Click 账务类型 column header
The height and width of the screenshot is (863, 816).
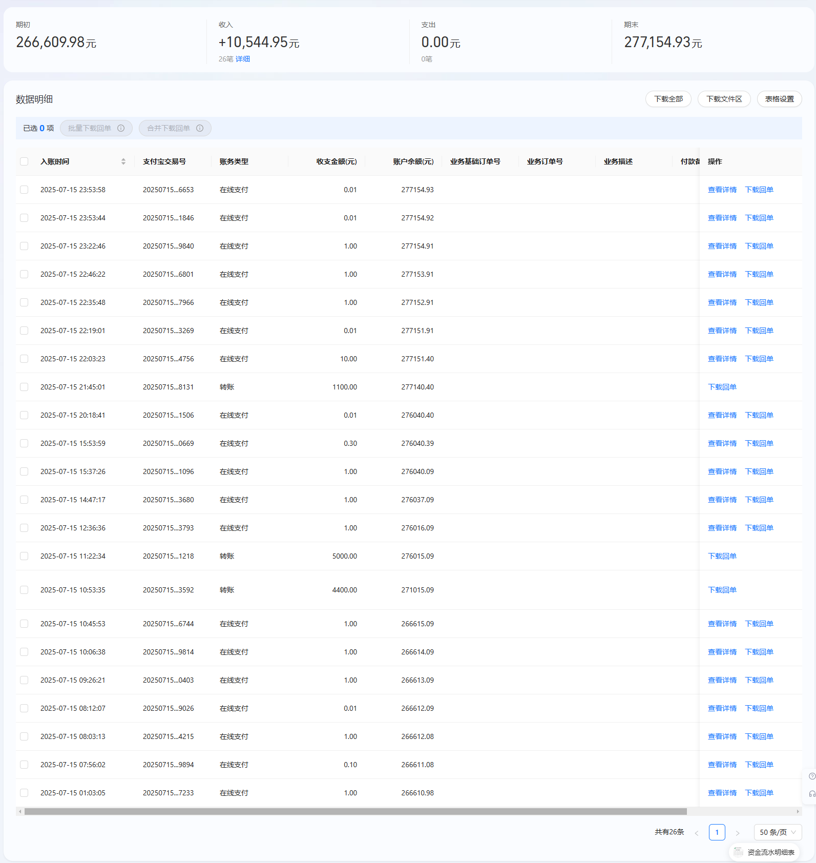pyautogui.click(x=234, y=161)
